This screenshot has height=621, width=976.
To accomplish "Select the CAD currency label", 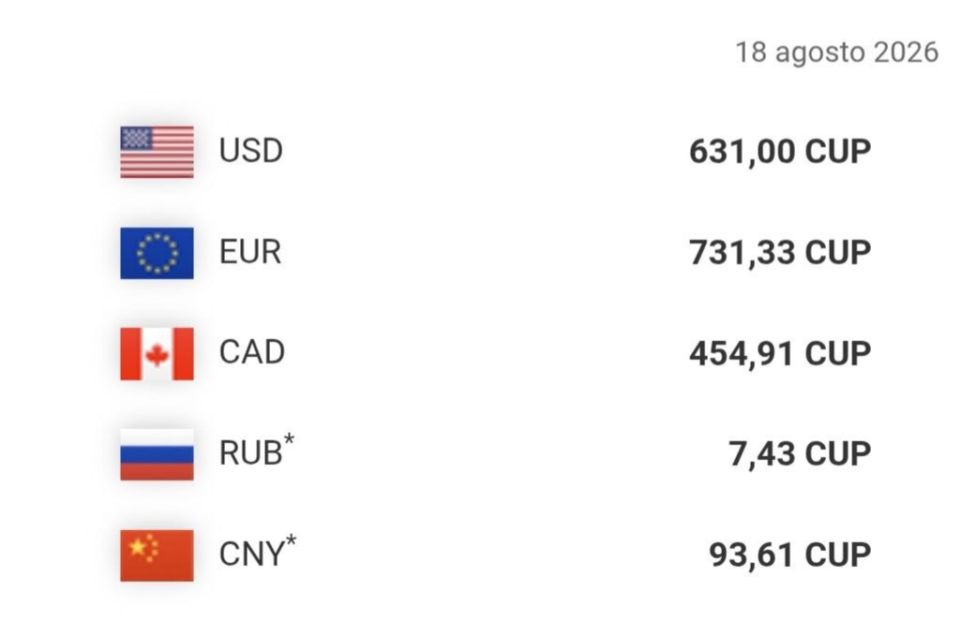I will tap(252, 352).
